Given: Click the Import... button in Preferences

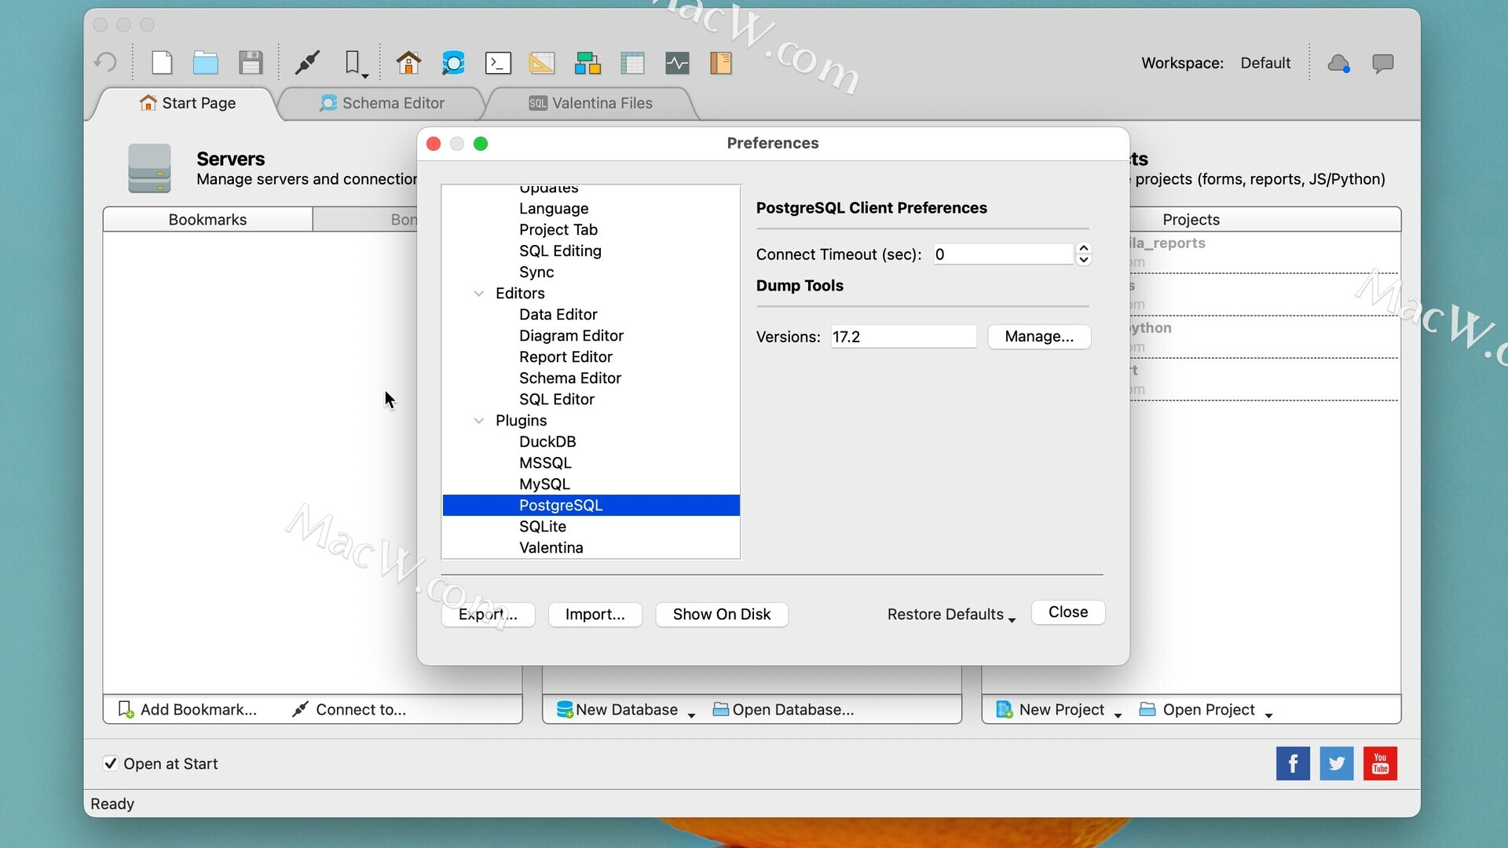Looking at the screenshot, I should 595,615.
